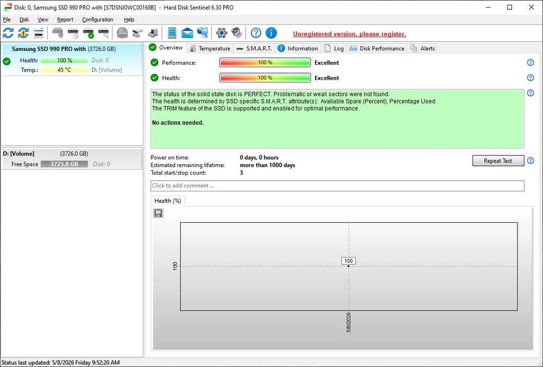Open the blue notepad report icon
Viewport: 543px width, 367px height.
point(172,33)
